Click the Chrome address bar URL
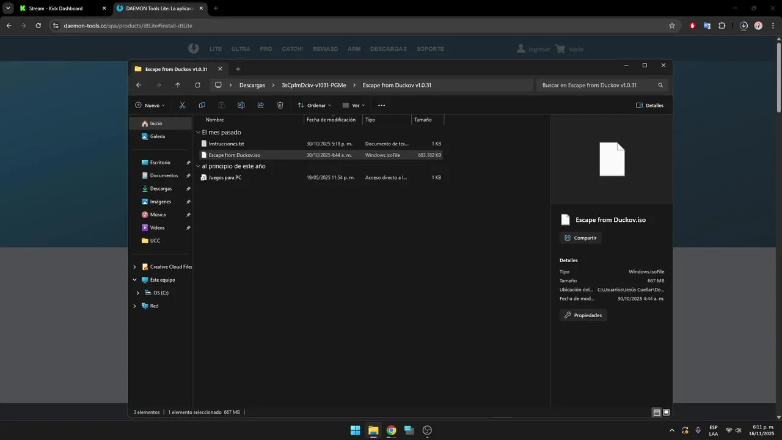The height and width of the screenshot is (440, 782). (128, 26)
